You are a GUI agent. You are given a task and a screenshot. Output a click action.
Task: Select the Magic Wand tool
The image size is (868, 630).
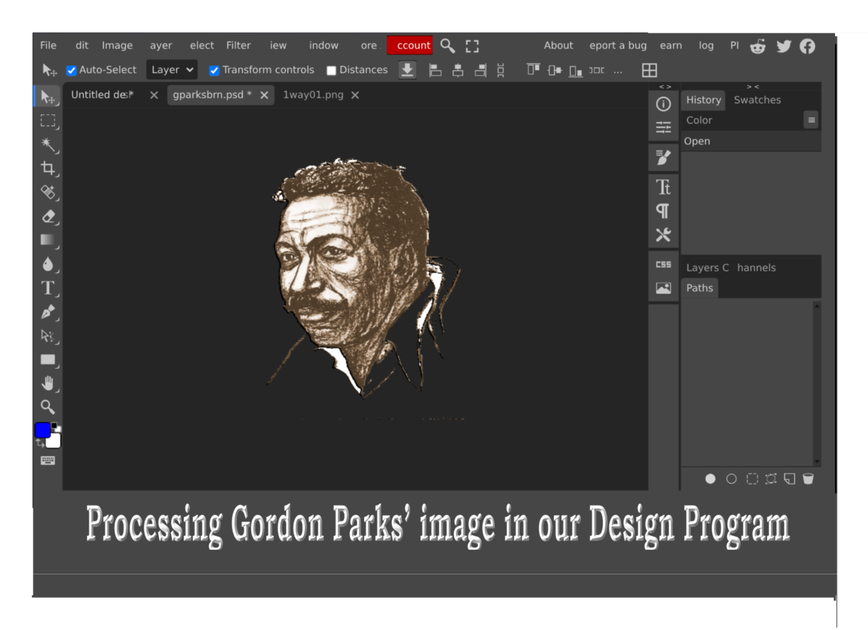coord(48,144)
